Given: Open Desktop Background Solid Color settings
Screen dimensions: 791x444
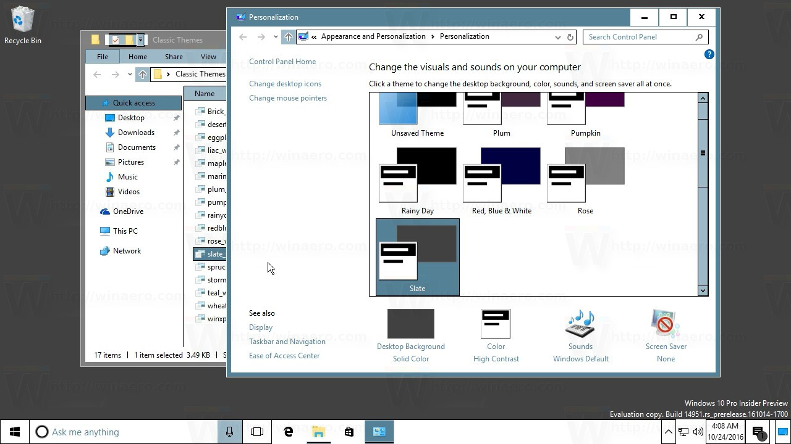Looking at the screenshot, I should [411, 336].
